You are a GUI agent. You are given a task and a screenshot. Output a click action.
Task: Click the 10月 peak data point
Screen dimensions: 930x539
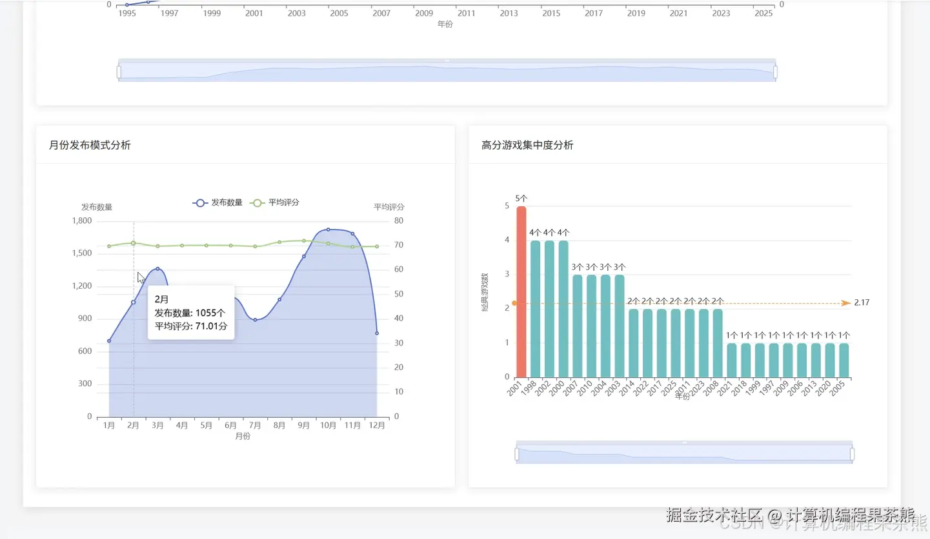pos(328,230)
